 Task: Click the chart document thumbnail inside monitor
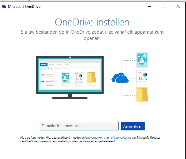(78, 78)
